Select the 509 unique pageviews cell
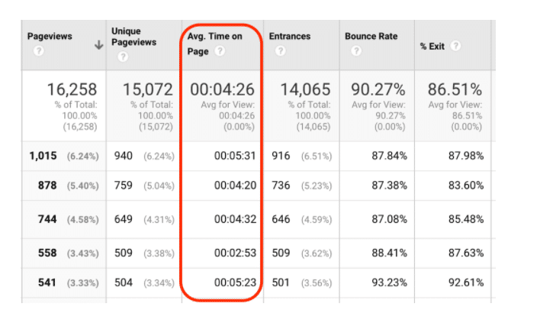Image resolution: width=540 pixels, height=323 pixels. coord(125,253)
